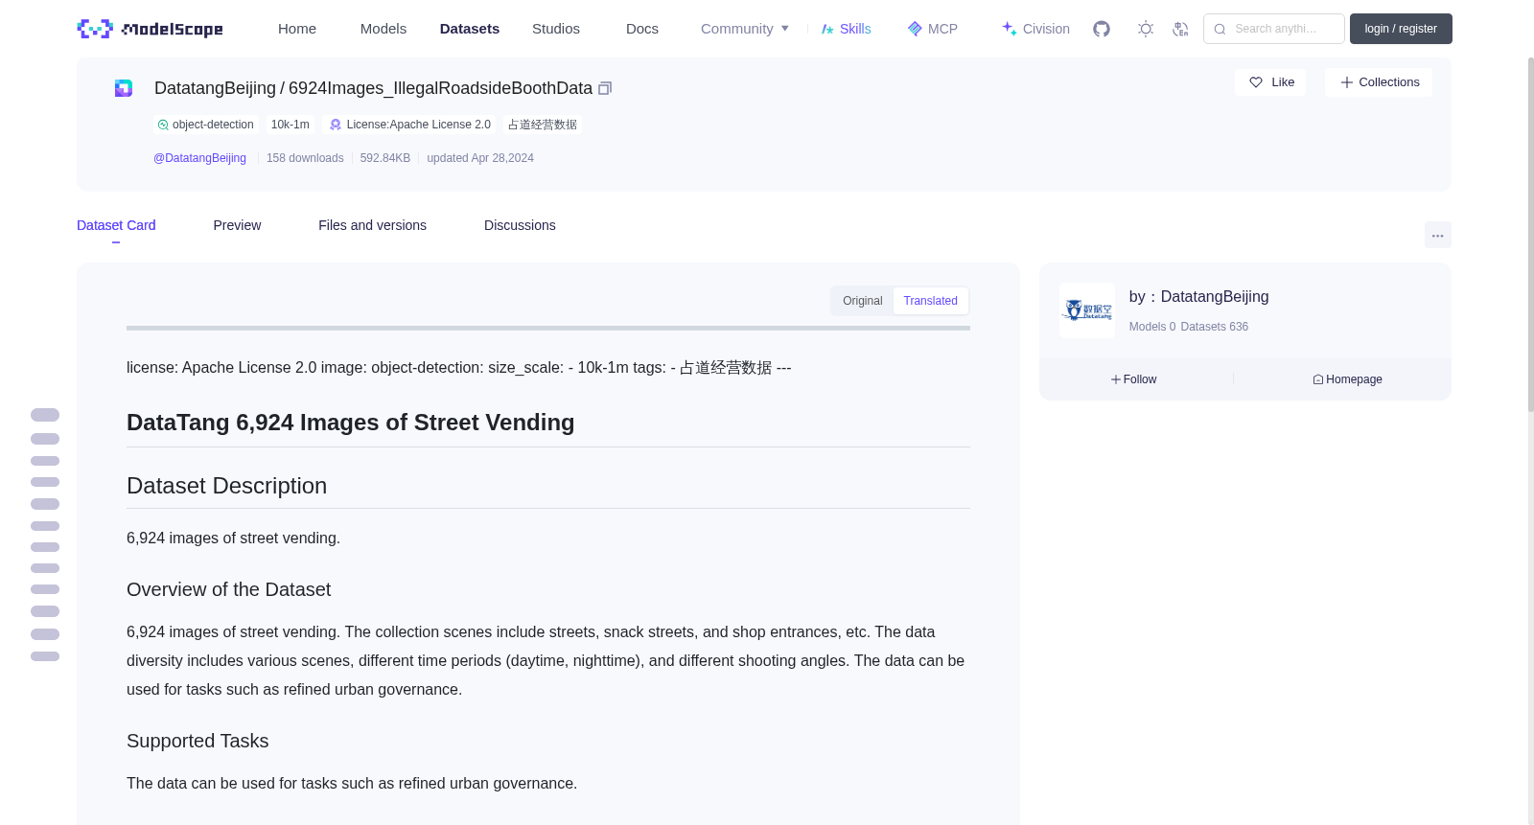Expand the Community dropdown menu
Viewport: 1534px width, 825px height.
pos(745,29)
